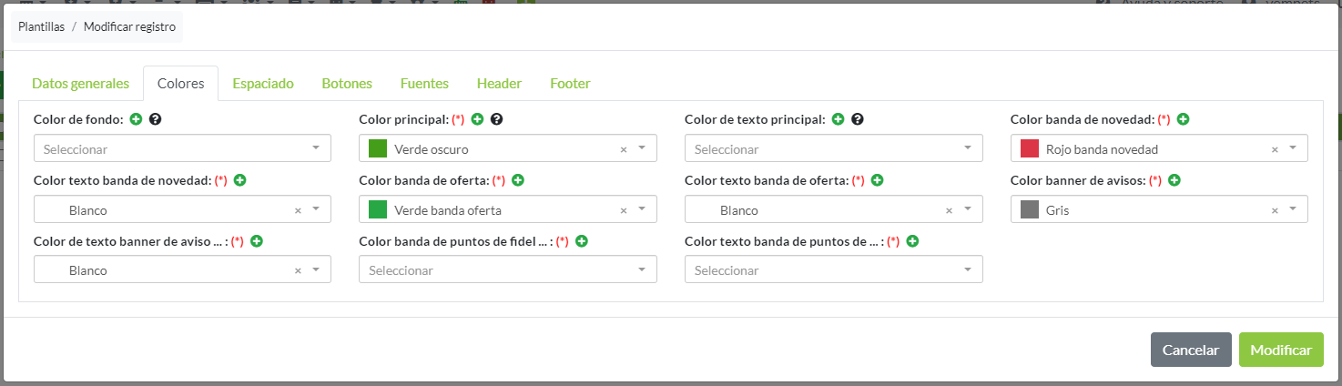
Task: Switch to the Espaciado tab
Action: pyautogui.click(x=263, y=84)
